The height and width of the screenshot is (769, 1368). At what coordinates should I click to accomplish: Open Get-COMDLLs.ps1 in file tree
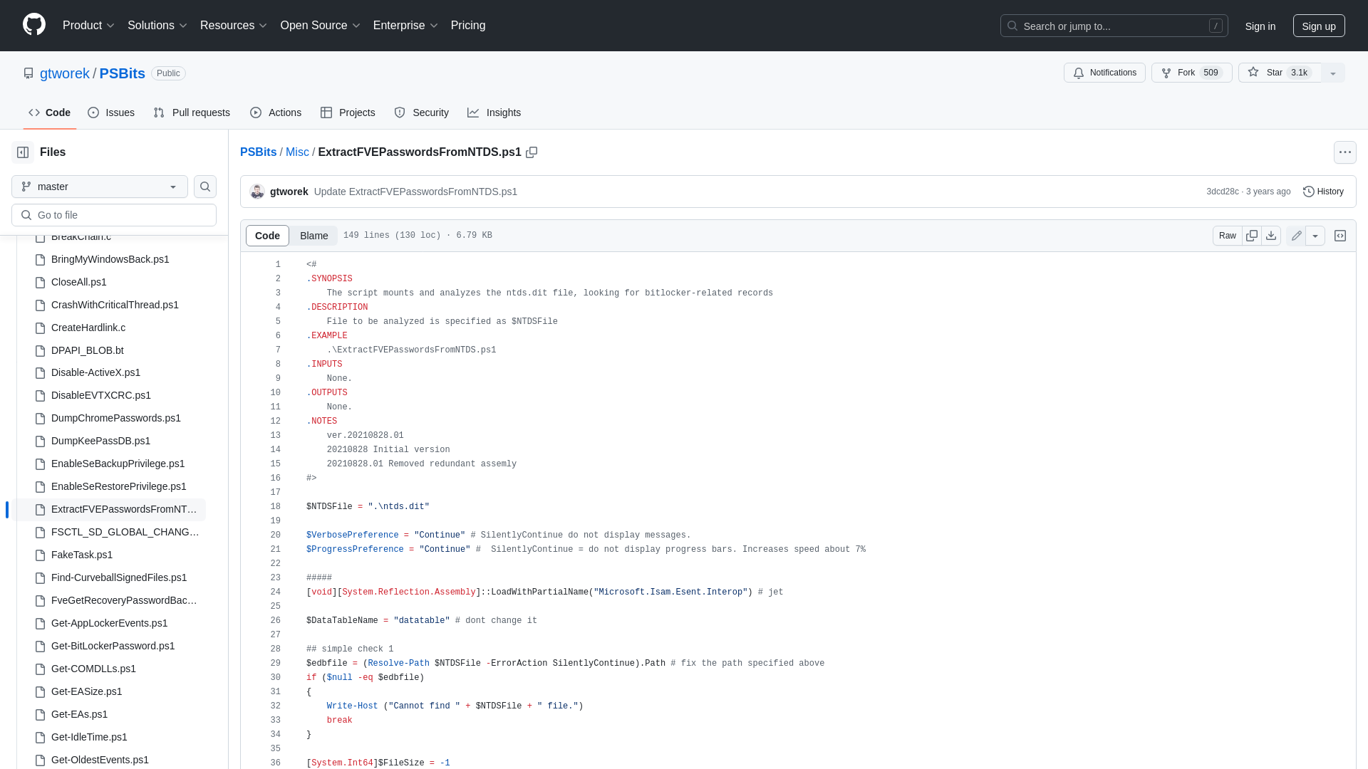pyautogui.click(x=93, y=669)
